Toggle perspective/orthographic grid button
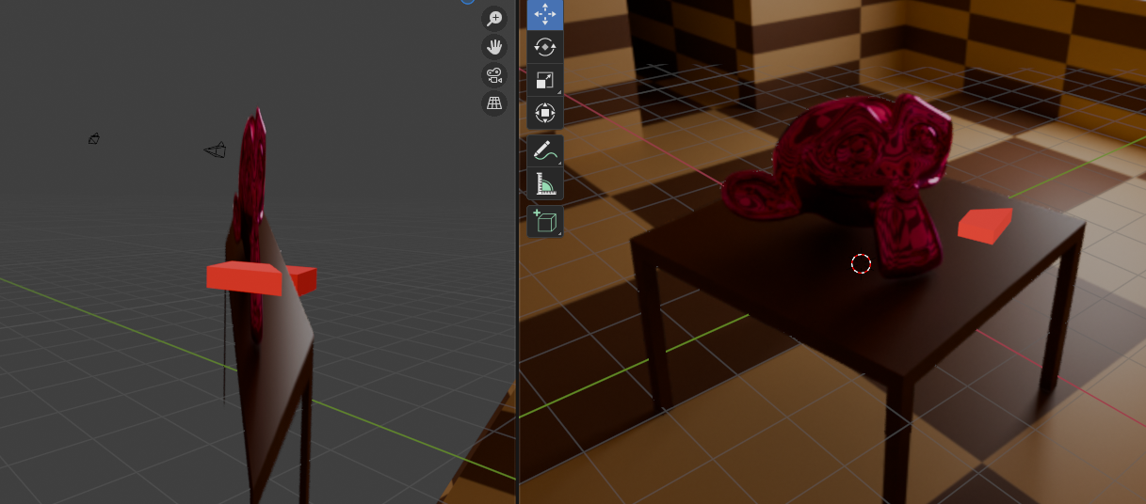Image resolution: width=1146 pixels, height=504 pixels. click(494, 103)
